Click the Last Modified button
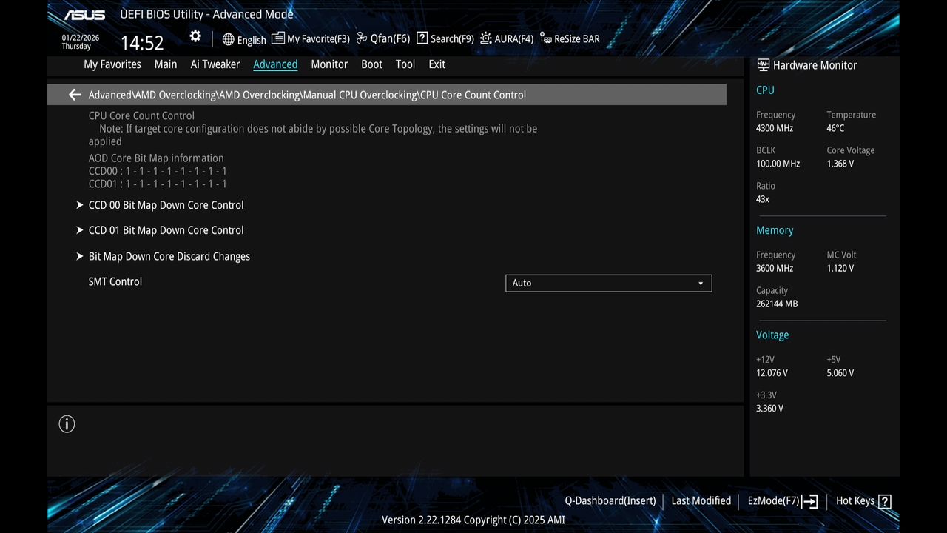Screen dimensions: 947x533 (x=701, y=500)
